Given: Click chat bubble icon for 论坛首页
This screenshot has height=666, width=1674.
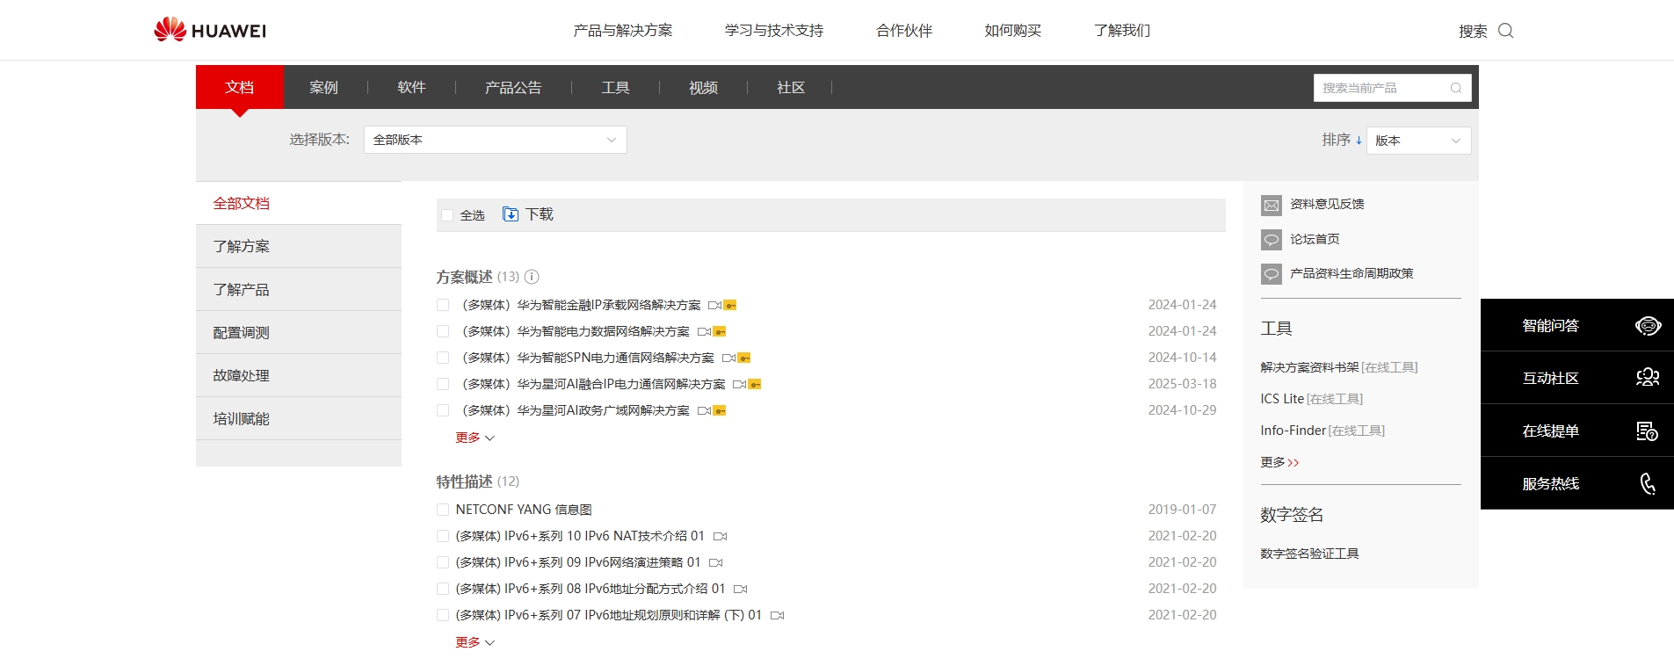Looking at the screenshot, I should 1272,240.
